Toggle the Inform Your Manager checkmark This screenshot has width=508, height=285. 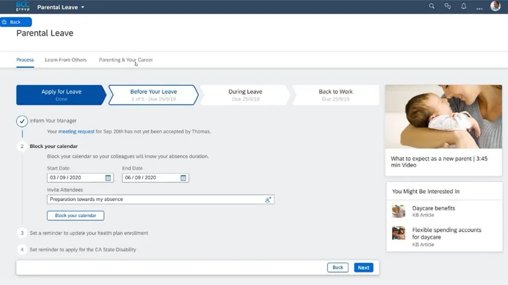pyautogui.click(x=22, y=121)
